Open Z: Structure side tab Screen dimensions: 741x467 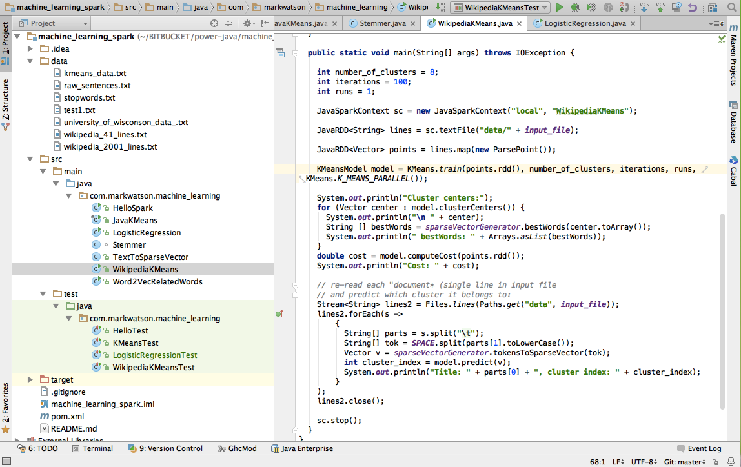coord(6,105)
